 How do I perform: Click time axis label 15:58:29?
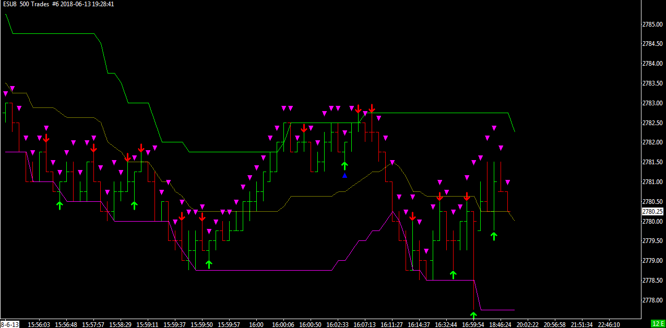pyautogui.click(x=121, y=324)
